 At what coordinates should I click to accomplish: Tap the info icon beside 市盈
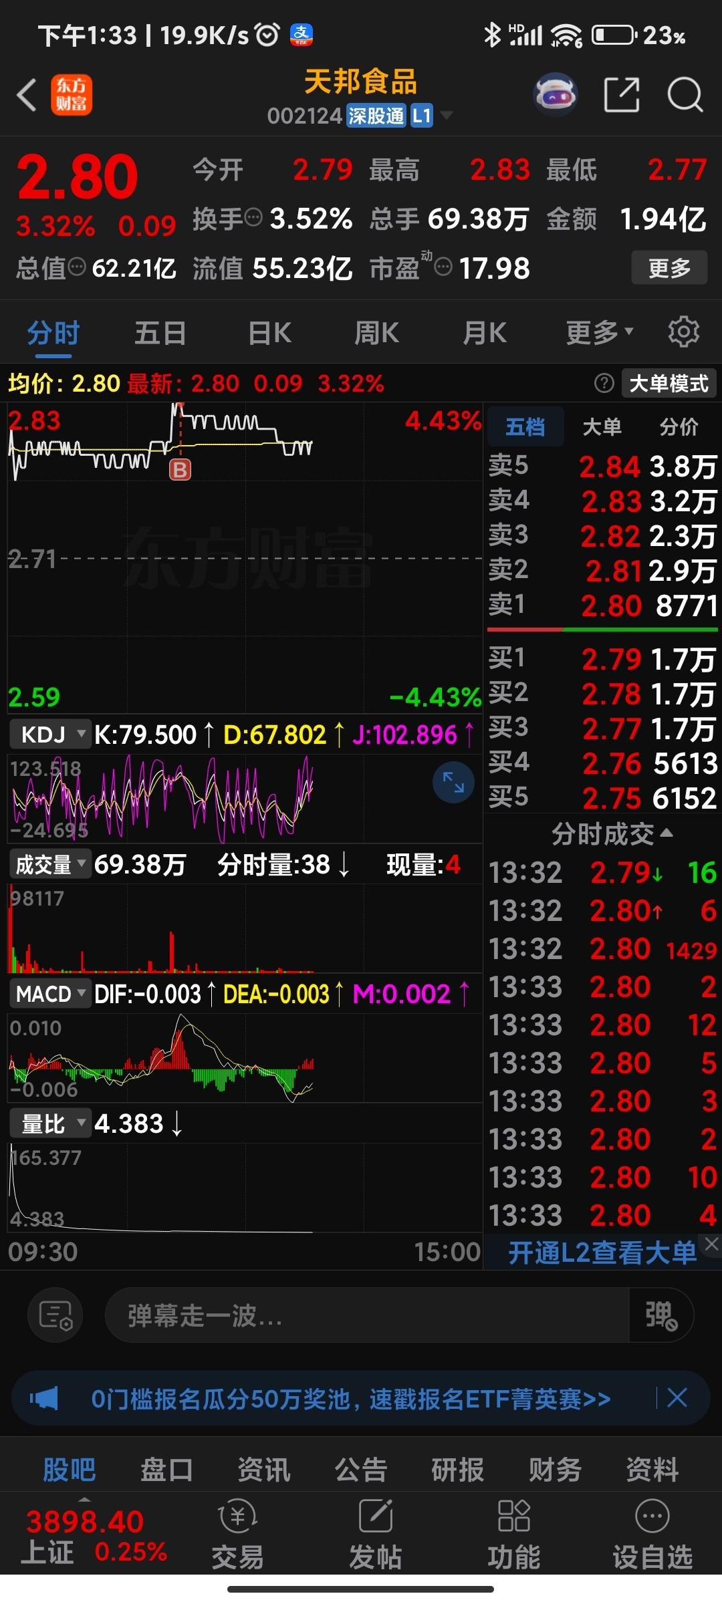pos(443,267)
